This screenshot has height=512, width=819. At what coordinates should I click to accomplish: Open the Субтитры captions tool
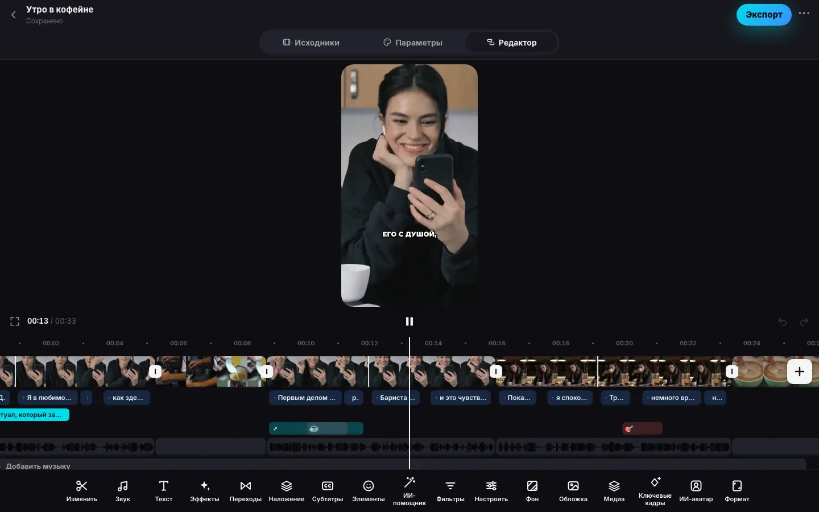pos(328,491)
